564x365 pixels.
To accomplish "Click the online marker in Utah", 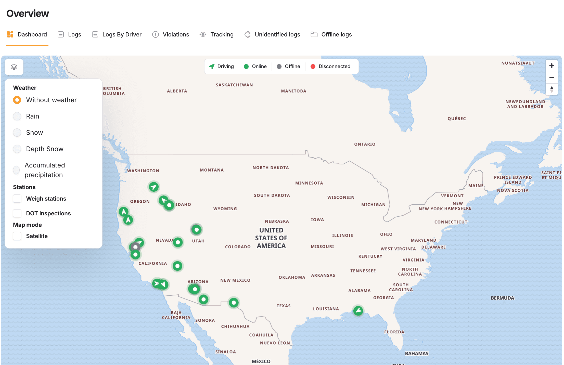I will coord(197,230).
